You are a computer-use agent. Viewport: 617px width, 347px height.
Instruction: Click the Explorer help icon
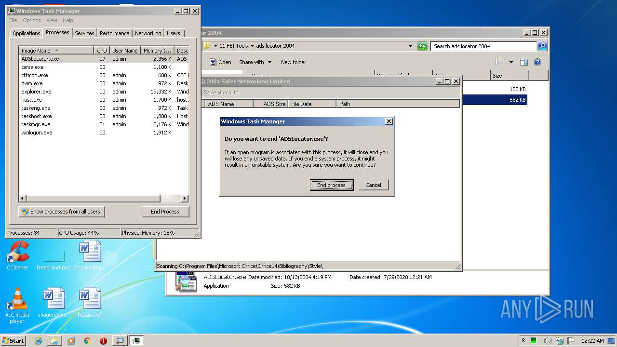(537, 62)
